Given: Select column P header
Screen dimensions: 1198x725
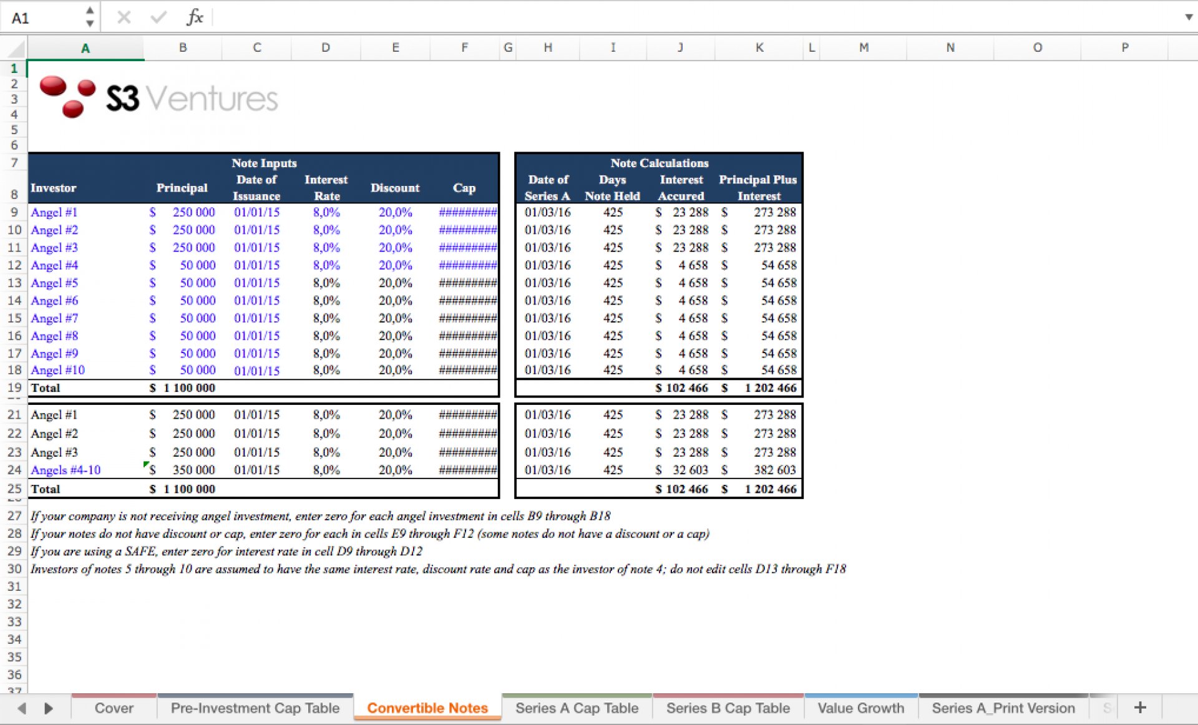Looking at the screenshot, I should pyautogui.click(x=1124, y=47).
